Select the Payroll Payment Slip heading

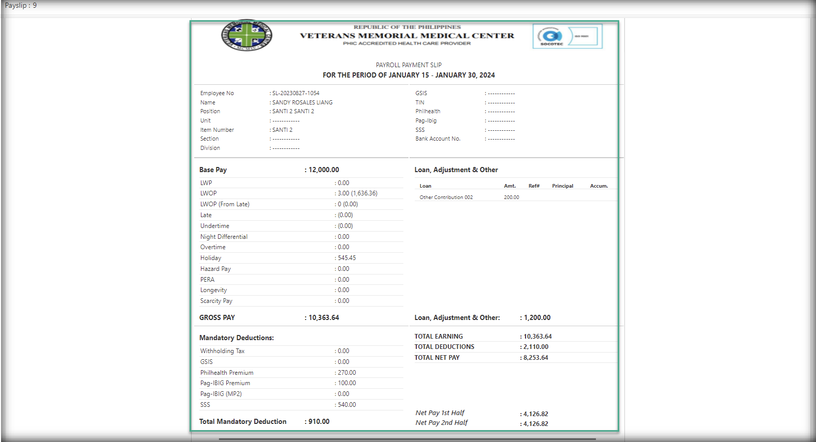tap(409, 65)
